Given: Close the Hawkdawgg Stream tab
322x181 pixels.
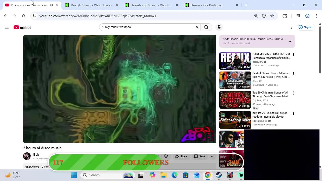Looking at the screenshot, I should click(177, 5).
